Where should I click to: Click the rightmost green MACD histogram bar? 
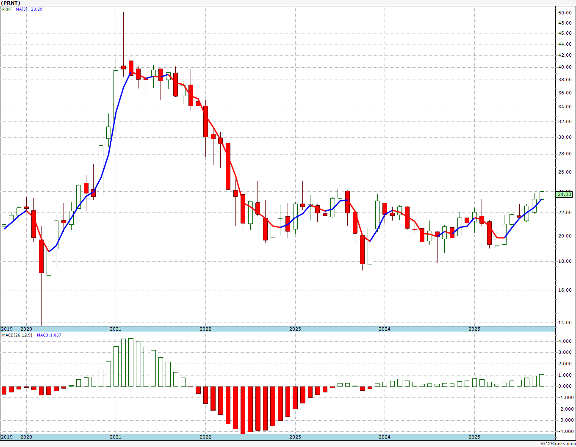click(x=542, y=380)
